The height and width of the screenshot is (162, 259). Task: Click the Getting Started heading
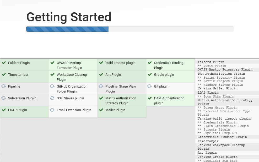click(x=69, y=17)
